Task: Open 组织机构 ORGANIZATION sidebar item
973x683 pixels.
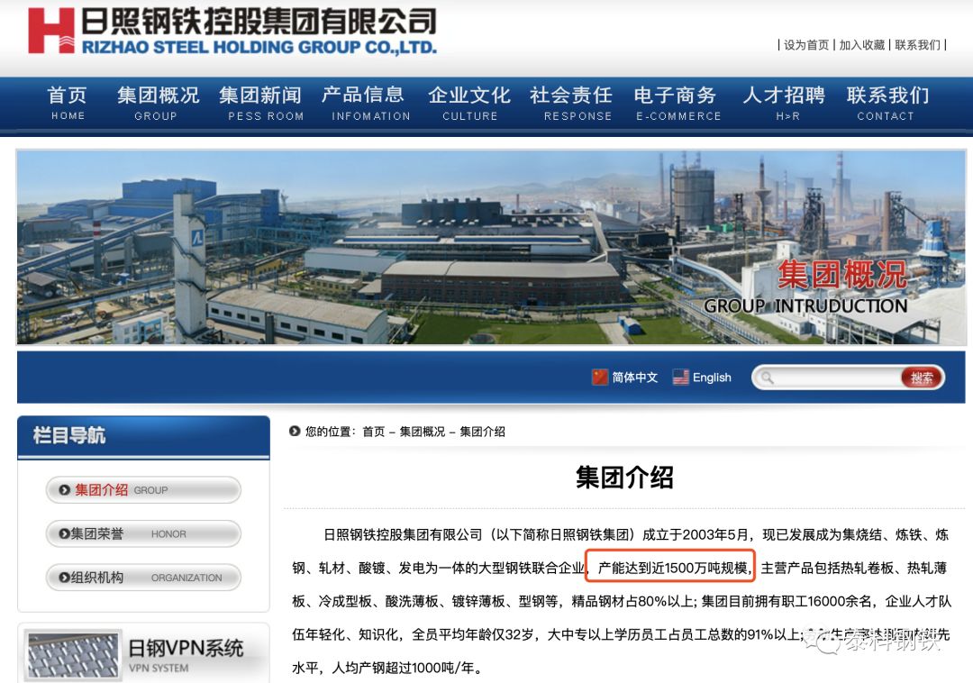Action: click(x=143, y=578)
